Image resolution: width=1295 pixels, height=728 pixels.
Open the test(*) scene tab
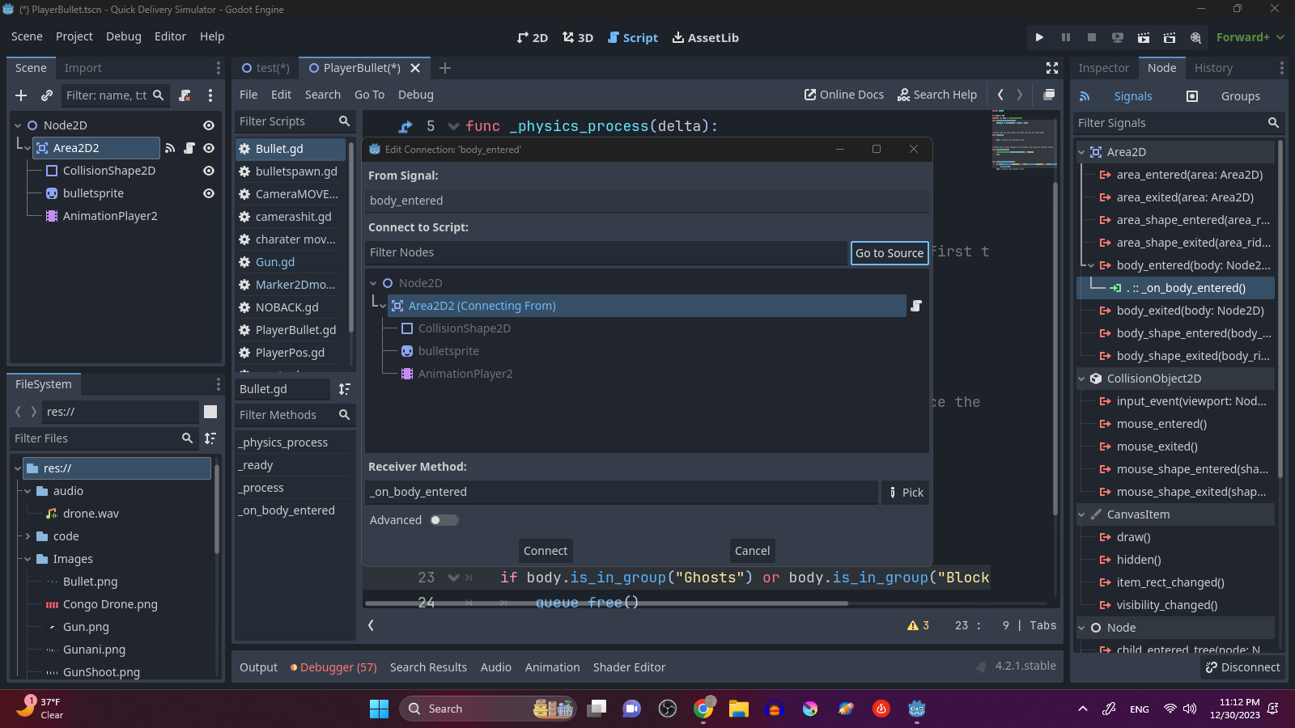click(265, 68)
